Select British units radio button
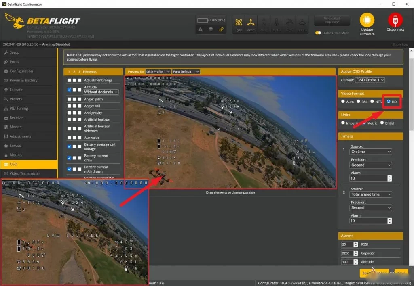Image resolution: width=414 pixels, height=286 pixels. pos(382,123)
